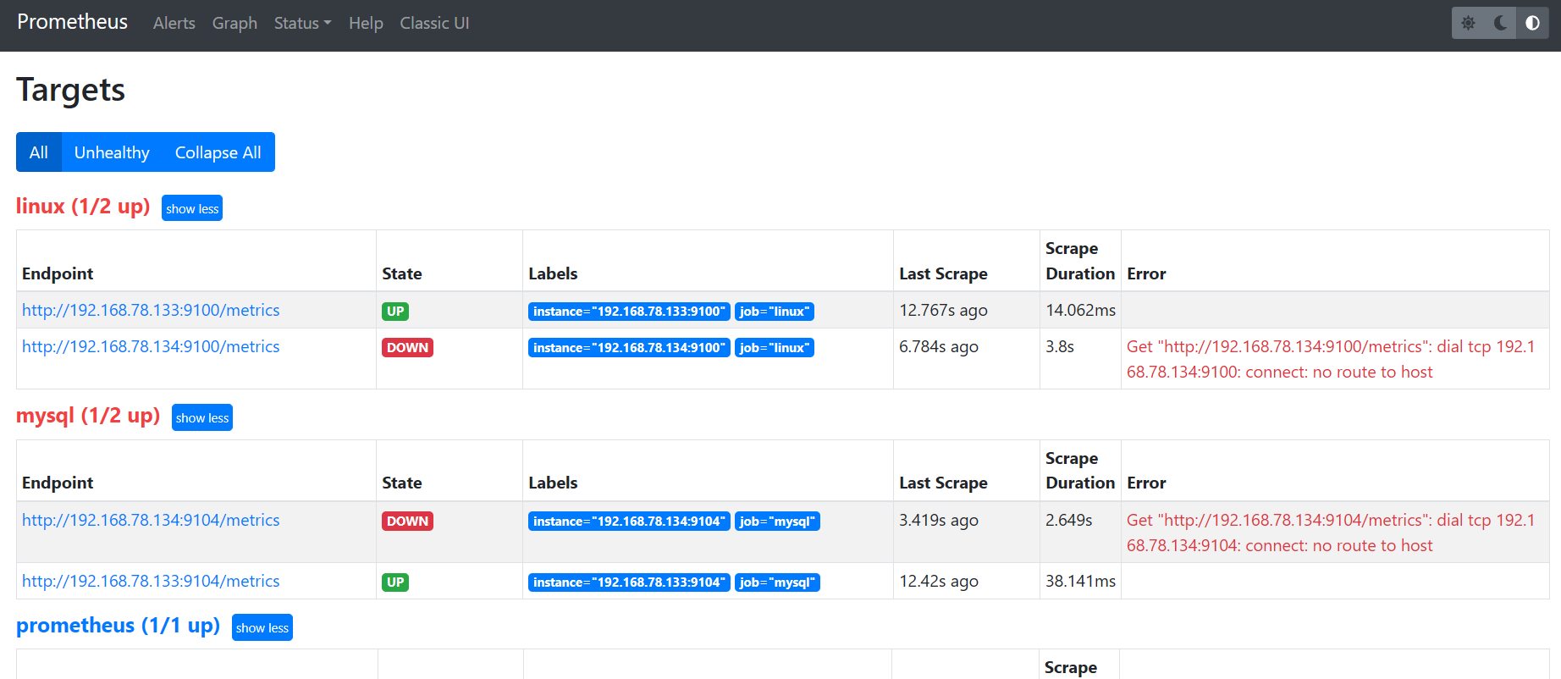Collapse mysql group with show less
The height and width of the screenshot is (679, 1561).
202,417
